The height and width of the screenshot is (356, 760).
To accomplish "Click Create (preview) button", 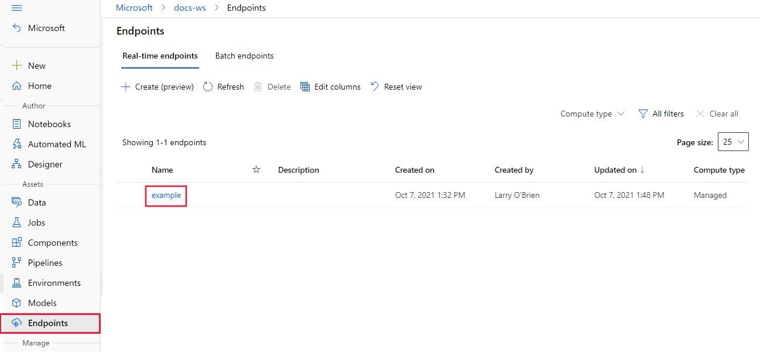I will (x=158, y=87).
